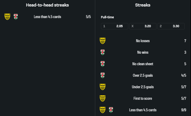Click First to score streak label
The image size is (191, 116).
[143, 98]
